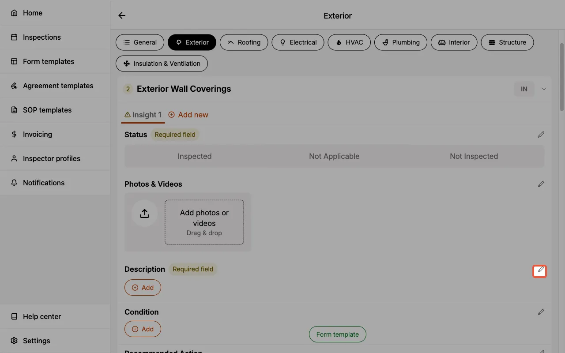
Task: Mark the item as Not Inspected
Action: click(x=474, y=156)
